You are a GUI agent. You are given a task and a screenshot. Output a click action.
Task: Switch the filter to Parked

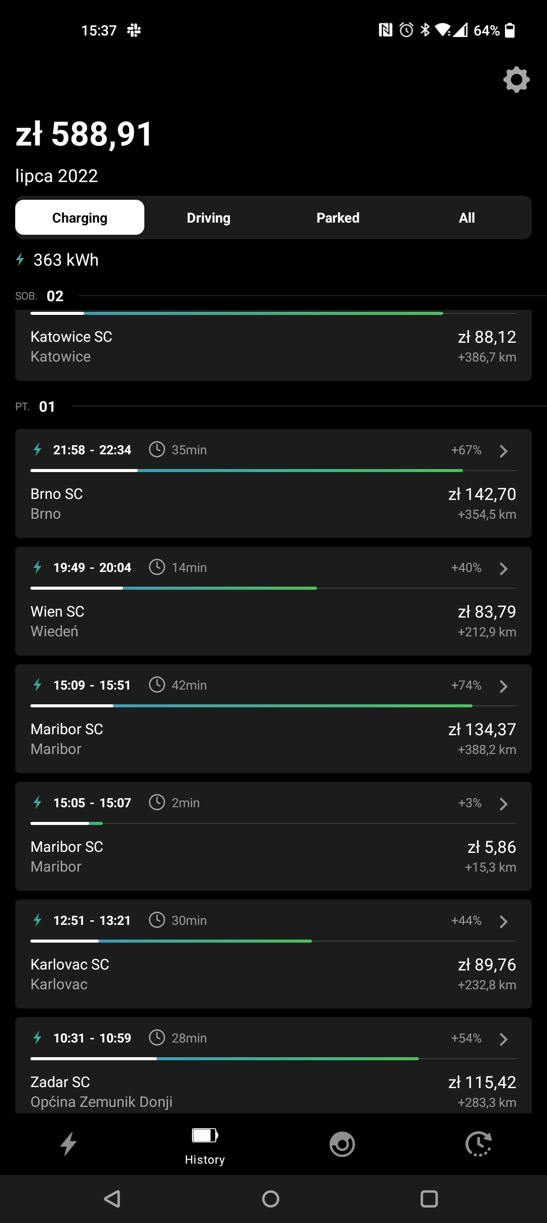pos(338,218)
